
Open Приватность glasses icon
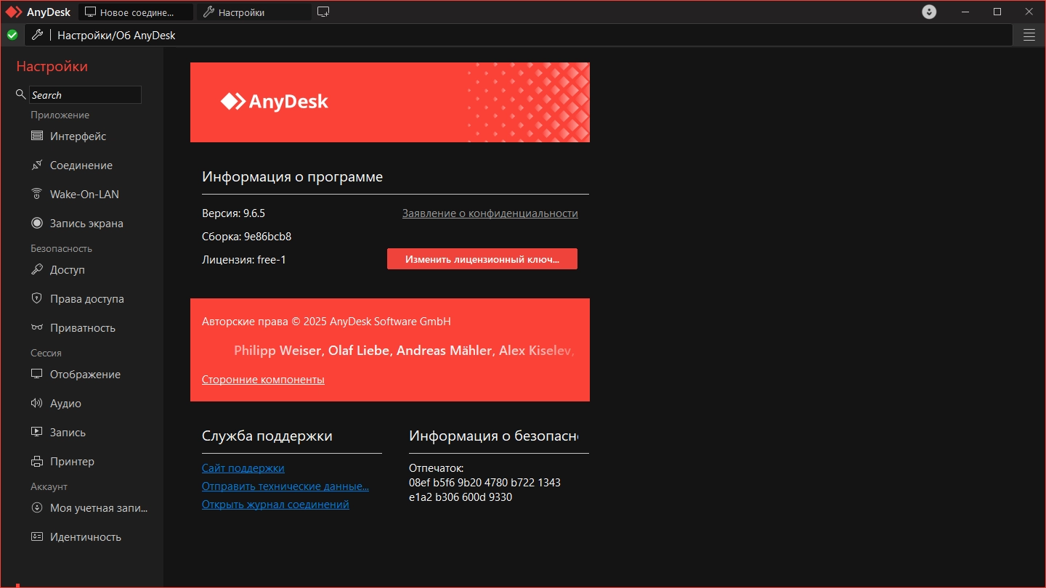[x=37, y=328]
